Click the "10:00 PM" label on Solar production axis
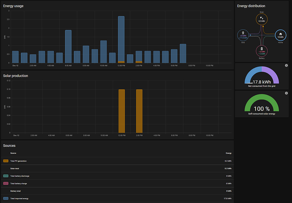This screenshot has height=203, width=292. (209, 135)
